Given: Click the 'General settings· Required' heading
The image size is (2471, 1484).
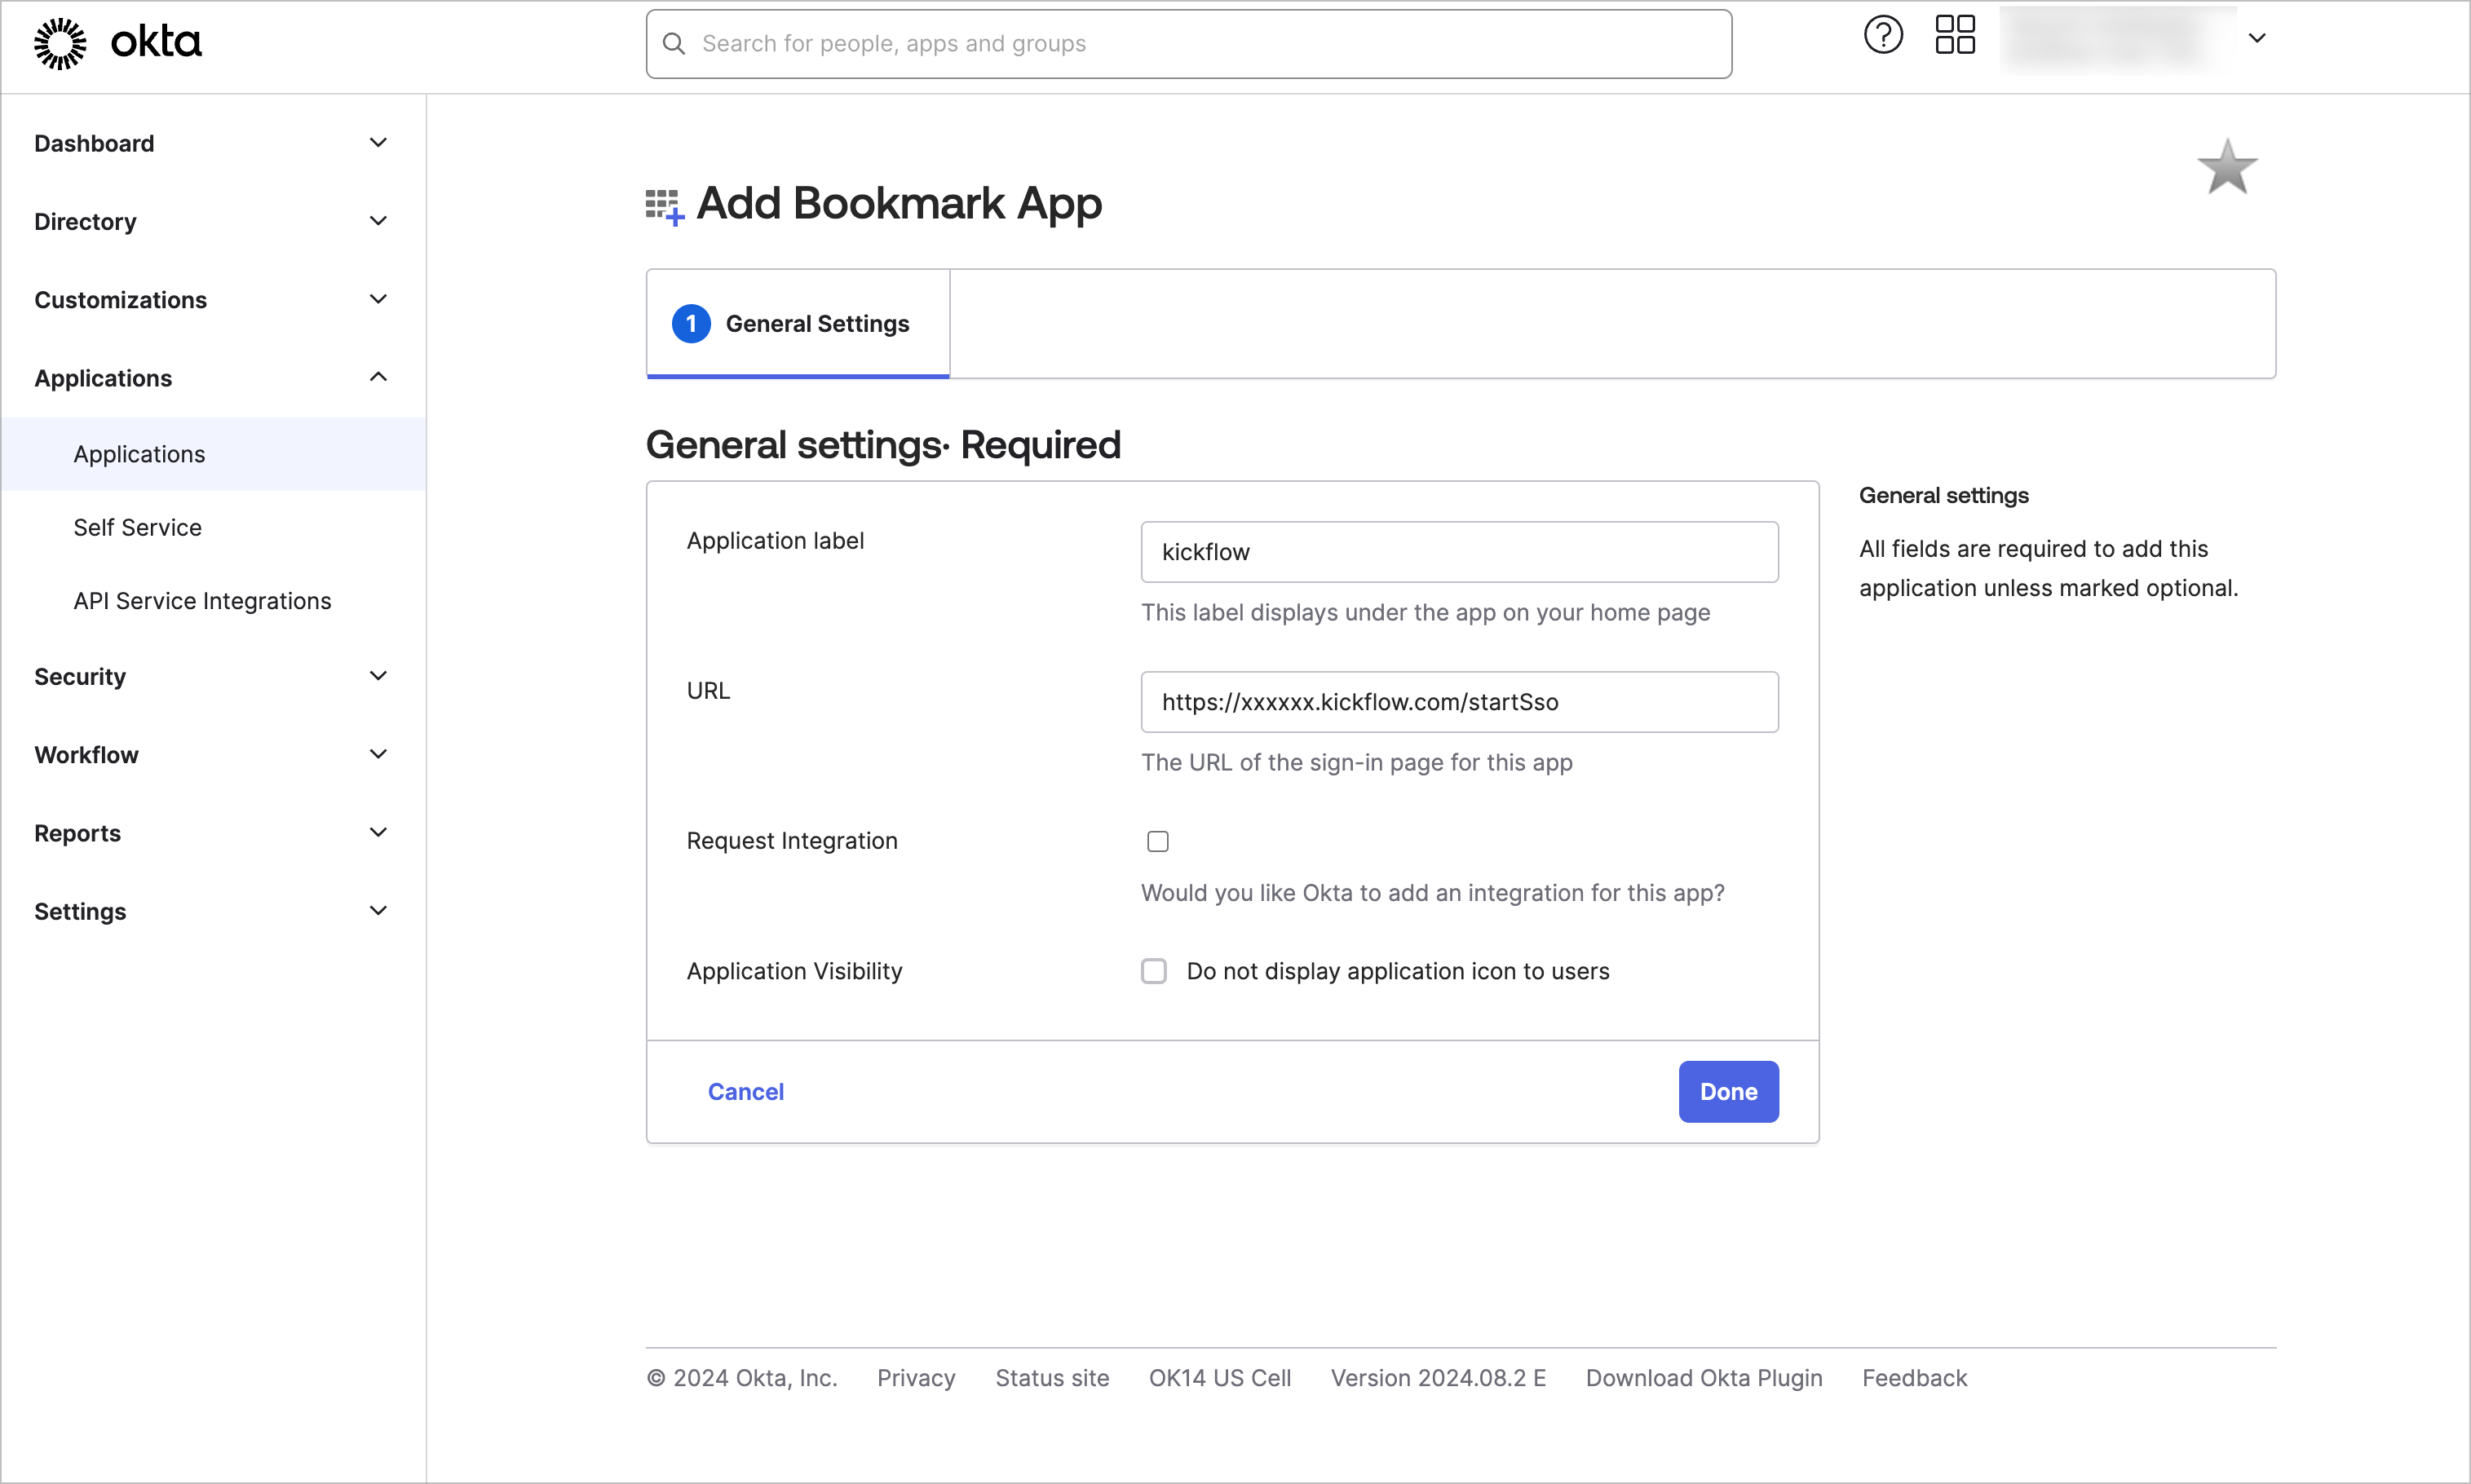Looking at the screenshot, I should [x=883, y=445].
